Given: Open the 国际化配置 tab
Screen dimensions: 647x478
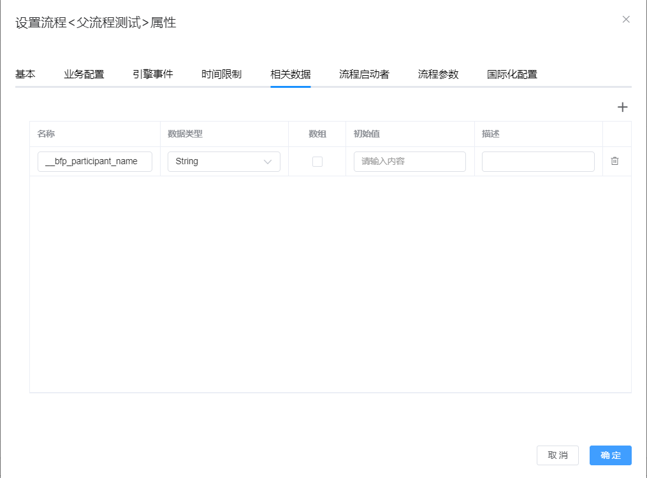Looking at the screenshot, I should [x=514, y=74].
